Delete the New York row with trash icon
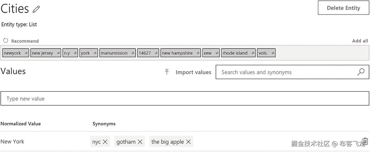Screen dimensions: 370x152 365,141
